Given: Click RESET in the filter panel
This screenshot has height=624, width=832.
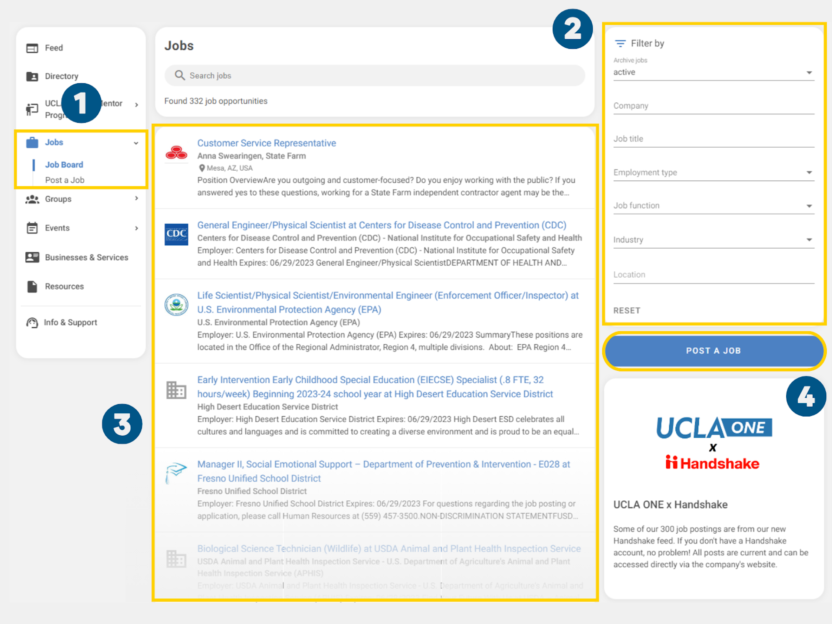Looking at the screenshot, I should [627, 310].
